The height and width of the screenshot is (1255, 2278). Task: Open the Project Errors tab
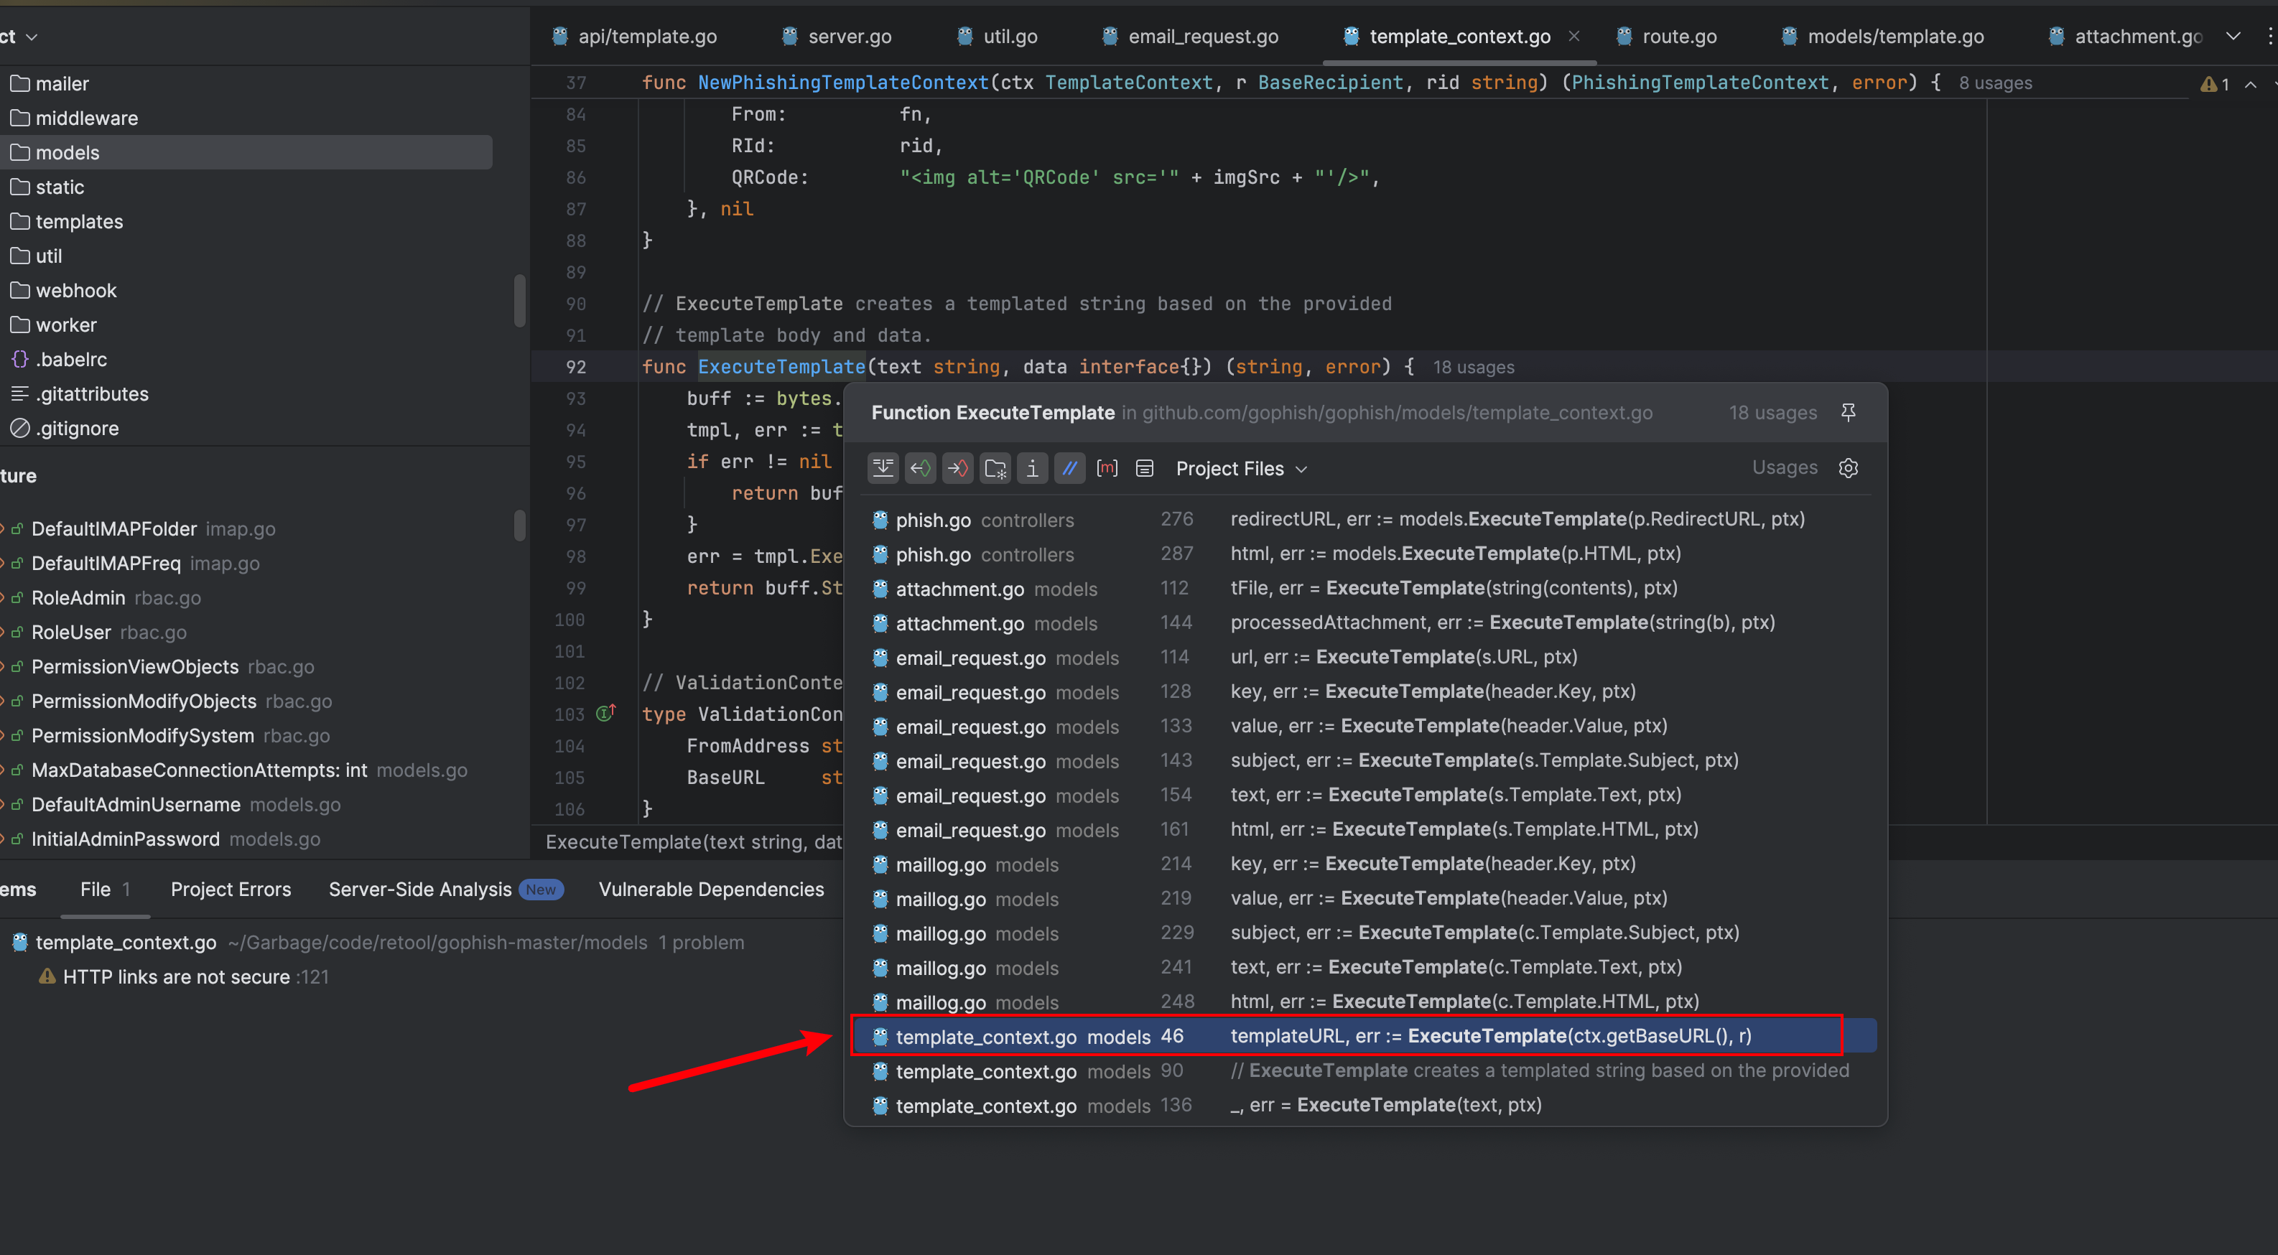click(231, 889)
